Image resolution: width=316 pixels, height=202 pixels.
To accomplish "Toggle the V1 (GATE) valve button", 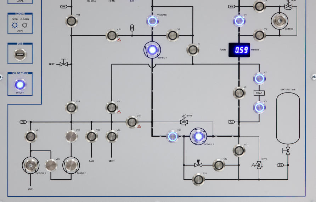I will pos(152,21).
